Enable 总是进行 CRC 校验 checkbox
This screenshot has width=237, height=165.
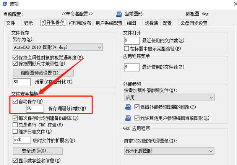click(x=15, y=125)
